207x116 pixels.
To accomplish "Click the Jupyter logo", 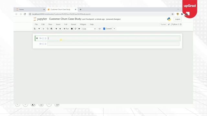I will pyautogui.click(x=40, y=19).
